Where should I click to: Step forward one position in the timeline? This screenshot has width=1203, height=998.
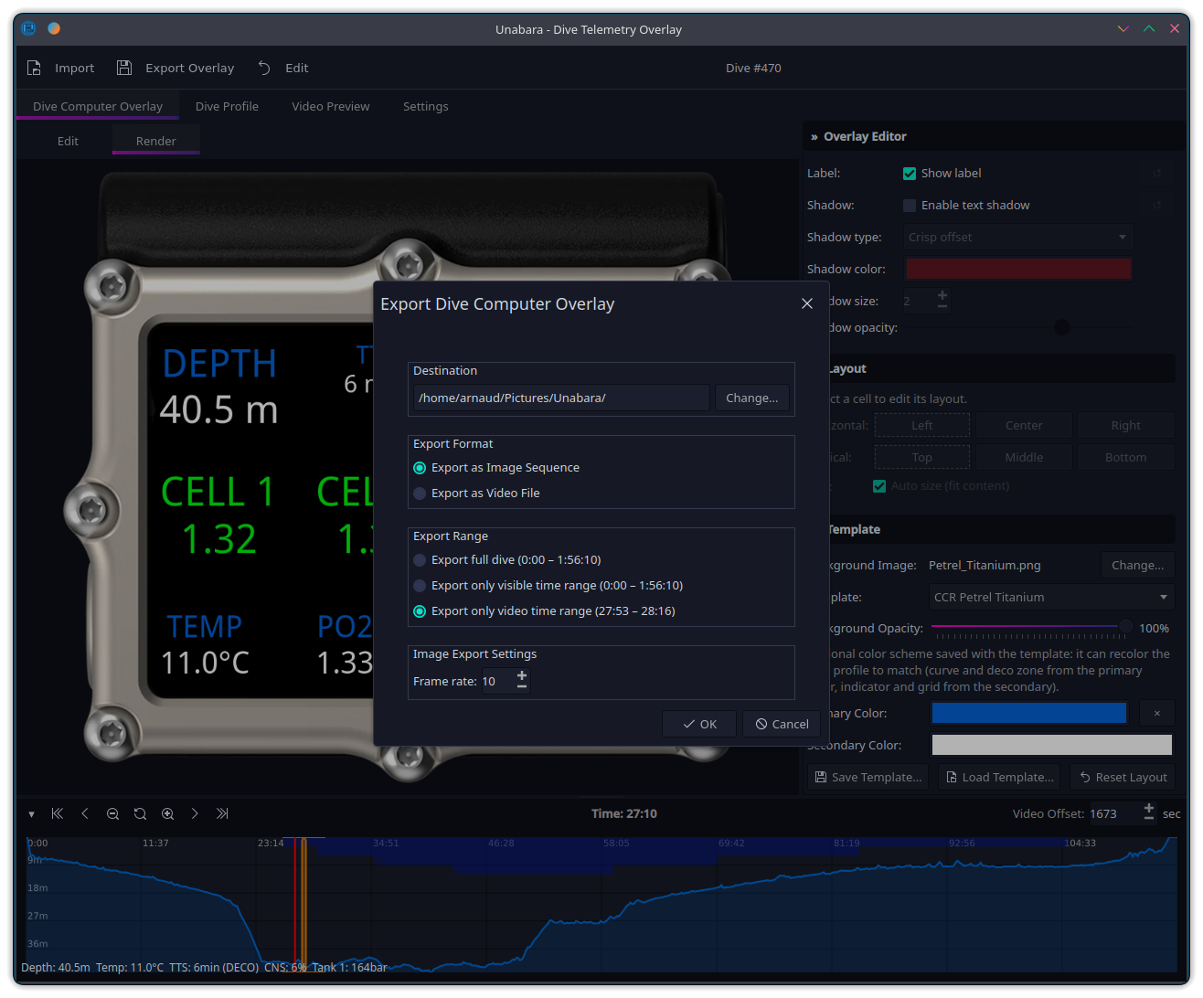click(x=195, y=813)
